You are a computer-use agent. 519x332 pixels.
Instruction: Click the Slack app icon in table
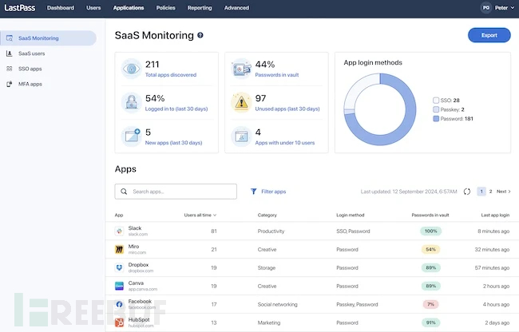coord(117,231)
